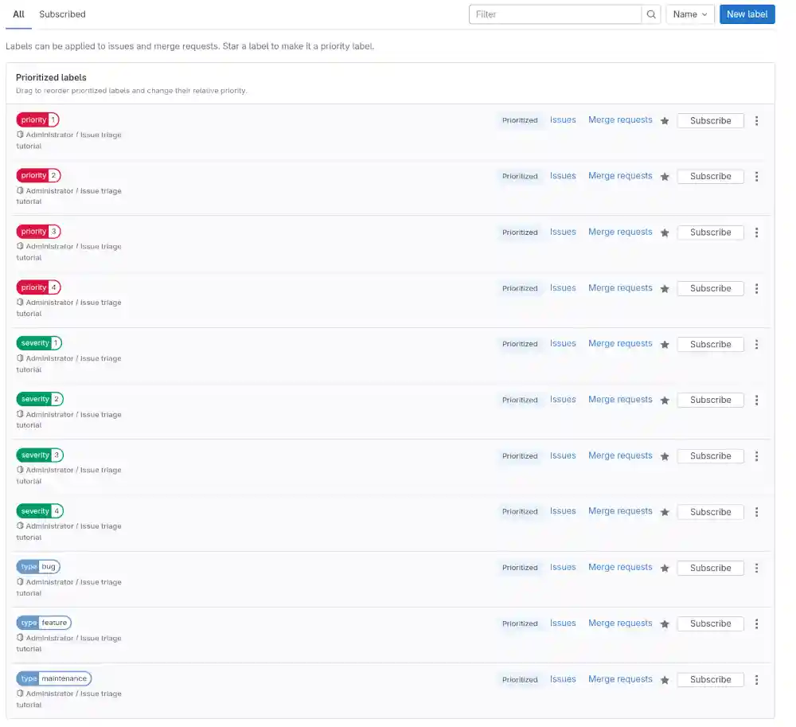Viewport: 796px width, 727px height.
Task: Switch to the Subscribed tab
Action: (x=62, y=14)
